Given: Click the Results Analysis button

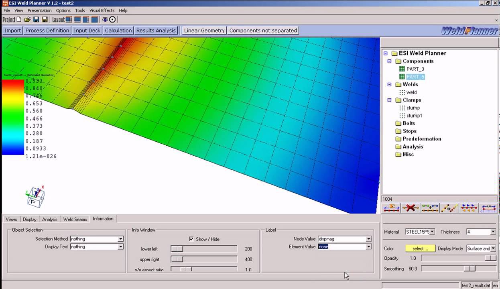Looking at the screenshot, I should coord(156,31).
